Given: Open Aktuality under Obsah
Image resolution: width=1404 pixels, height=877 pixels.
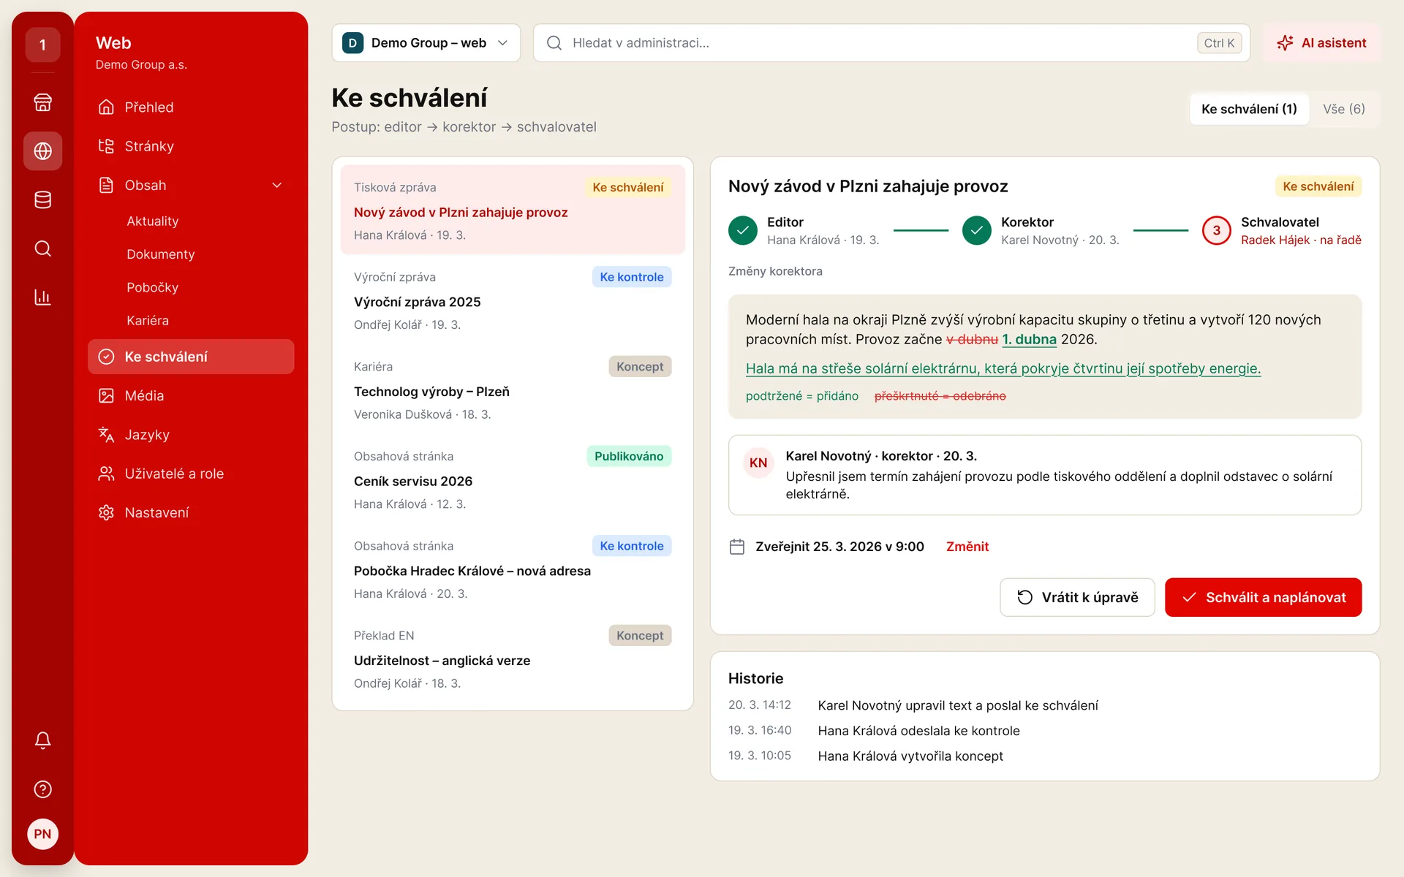Looking at the screenshot, I should (x=152, y=221).
